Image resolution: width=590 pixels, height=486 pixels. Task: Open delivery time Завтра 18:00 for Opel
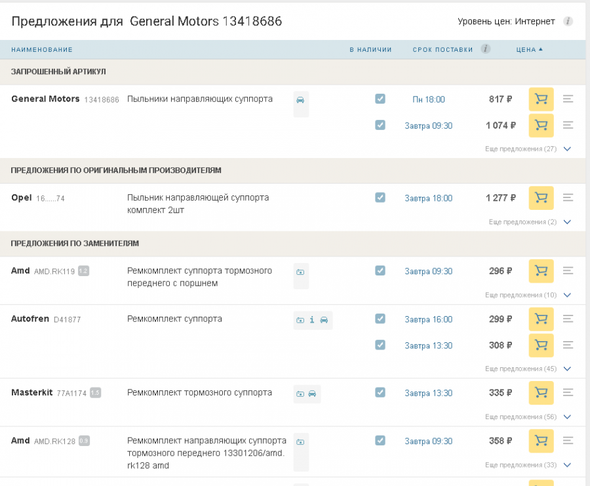click(429, 198)
